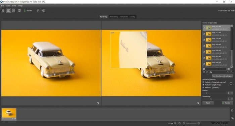Click the up chevron below the source list
This screenshot has width=235, height=126.
(x=231, y=72)
